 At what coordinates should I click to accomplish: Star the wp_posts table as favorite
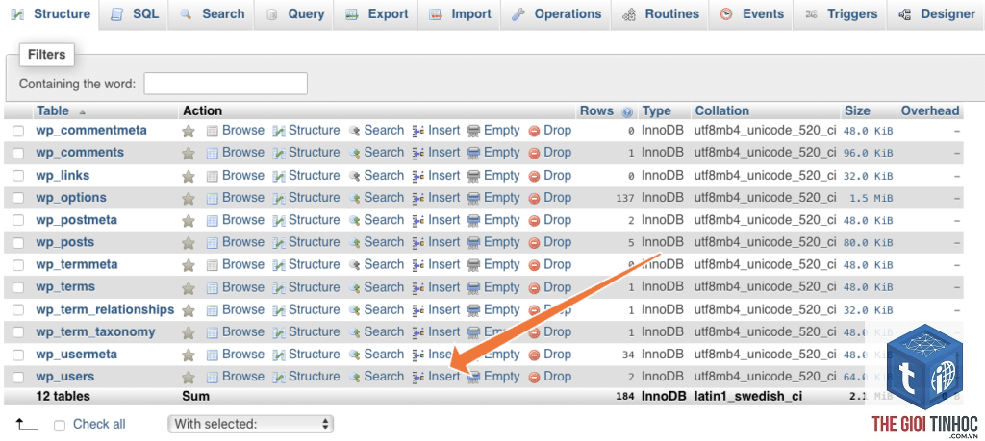tap(189, 243)
